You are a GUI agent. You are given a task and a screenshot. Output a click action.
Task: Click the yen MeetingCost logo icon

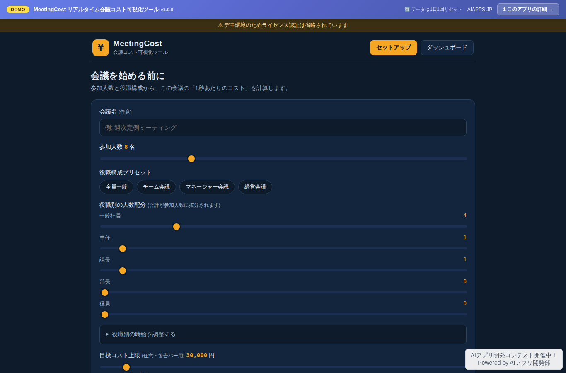(x=101, y=48)
